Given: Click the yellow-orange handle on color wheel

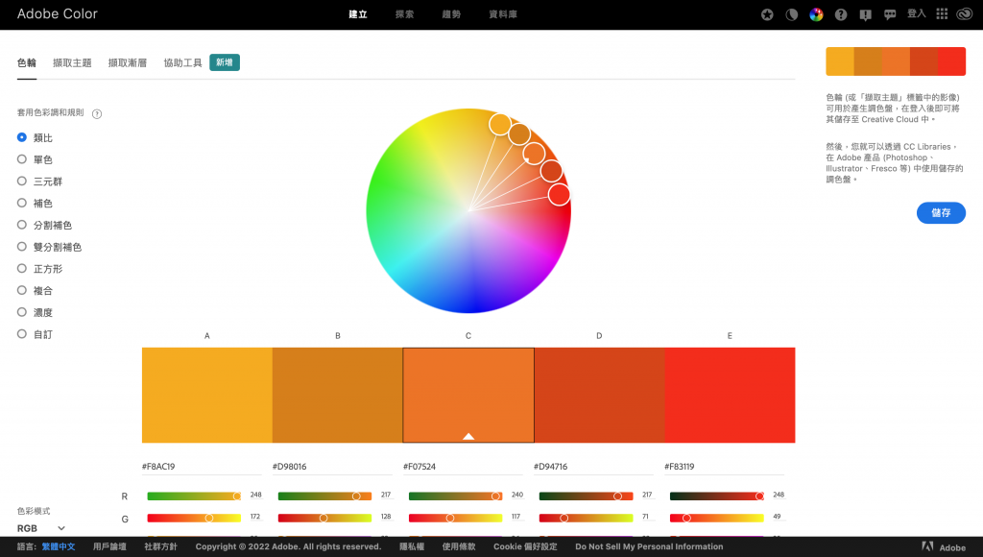Looking at the screenshot, I should coord(499,124).
